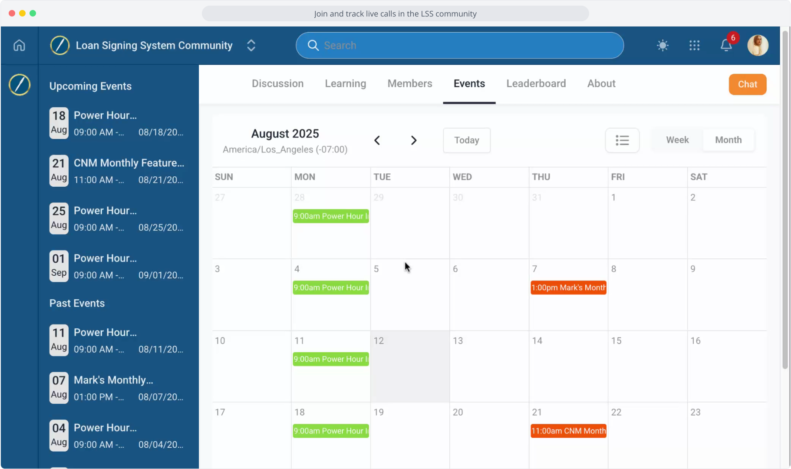Switch calendar to Week view

677,140
